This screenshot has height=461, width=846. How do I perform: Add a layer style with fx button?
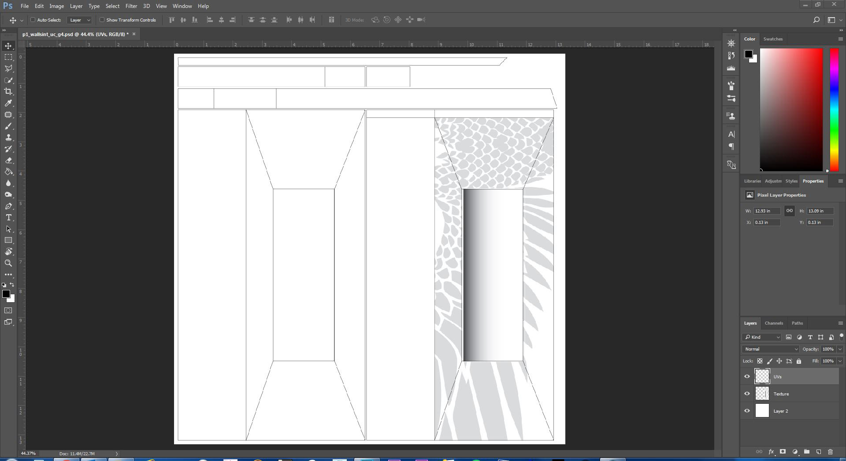click(x=771, y=452)
